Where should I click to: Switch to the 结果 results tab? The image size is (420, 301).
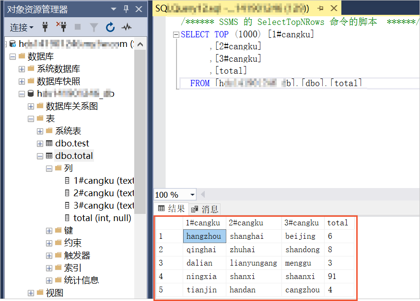(x=172, y=209)
